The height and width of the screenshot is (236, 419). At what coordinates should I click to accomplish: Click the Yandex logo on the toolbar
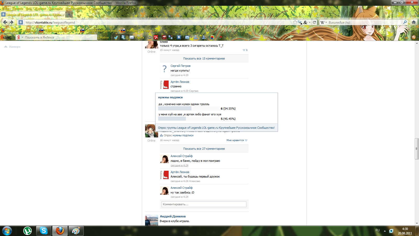pos(6,37)
